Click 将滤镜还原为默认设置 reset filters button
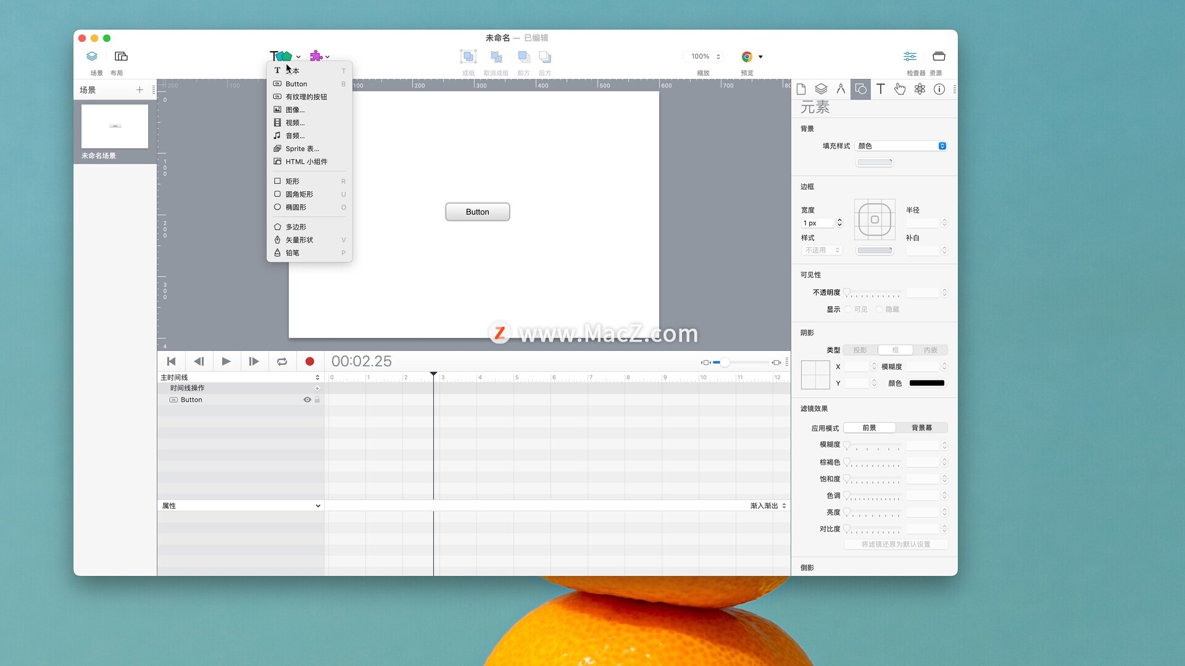This screenshot has height=666, width=1185. point(896,545)
